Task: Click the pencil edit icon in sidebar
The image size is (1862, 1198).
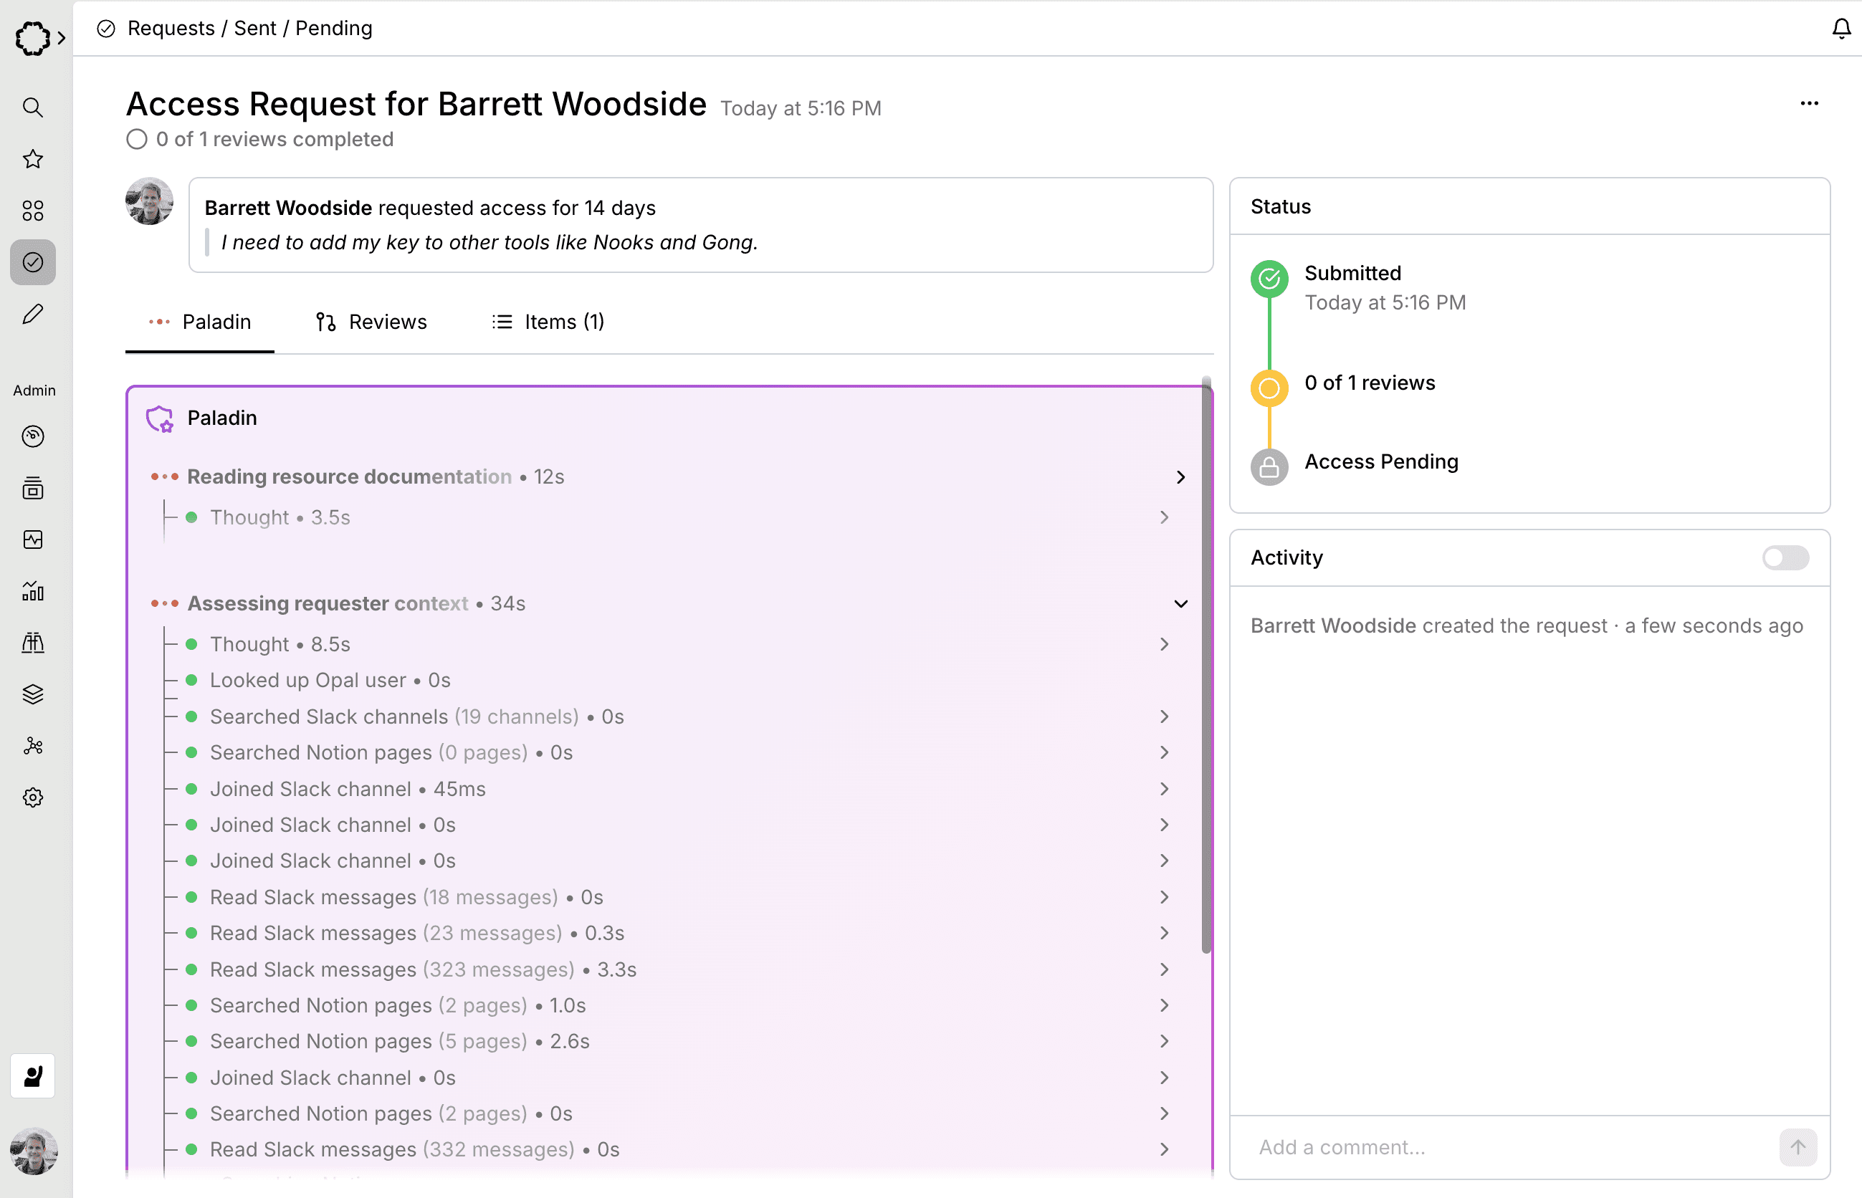Action: 33,315
